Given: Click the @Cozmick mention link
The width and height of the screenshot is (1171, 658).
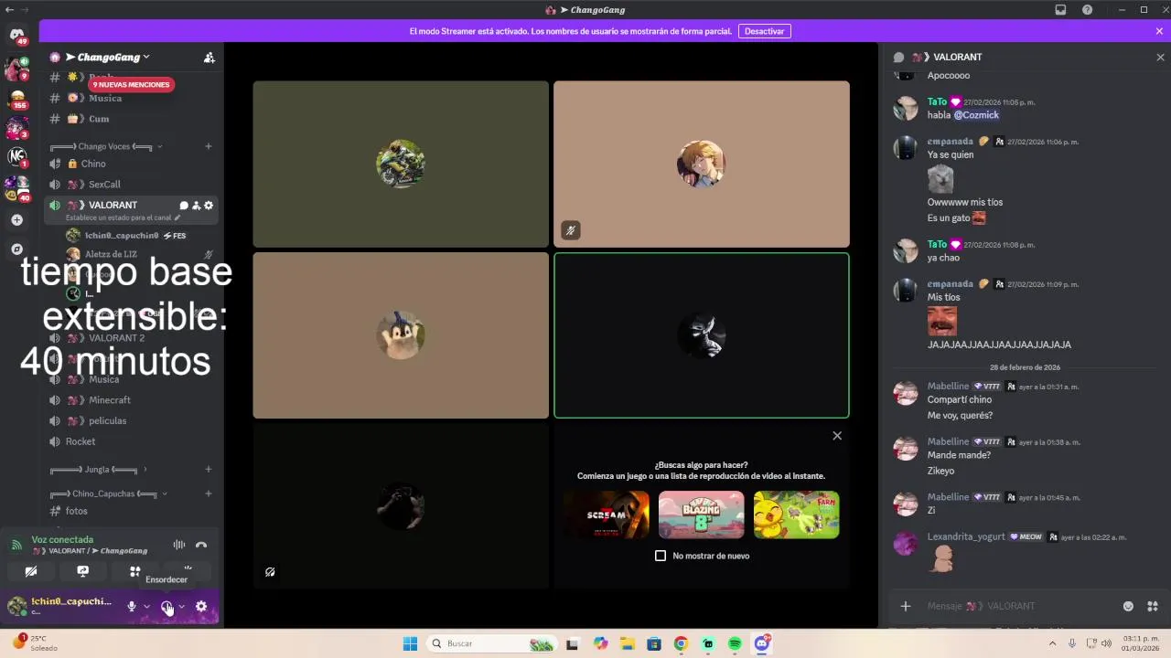Looking at the screenshot, I should coord(976,115).
